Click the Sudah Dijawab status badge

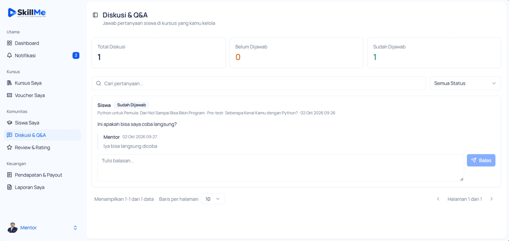tap(131, 105)
